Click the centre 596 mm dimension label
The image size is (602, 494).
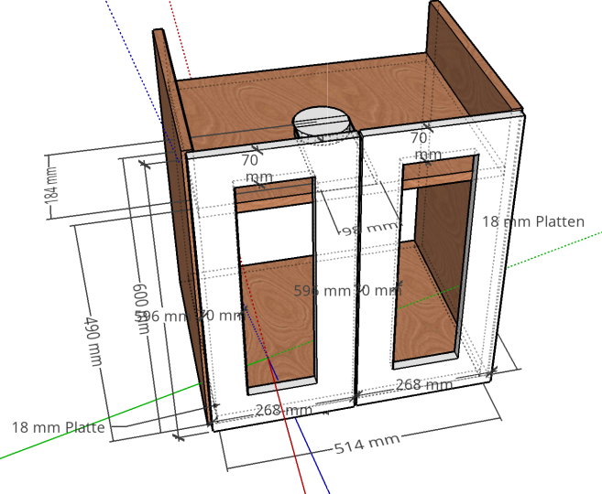point(322,291)
